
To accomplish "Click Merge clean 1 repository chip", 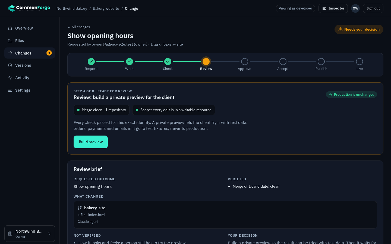I will coord(102,110).
